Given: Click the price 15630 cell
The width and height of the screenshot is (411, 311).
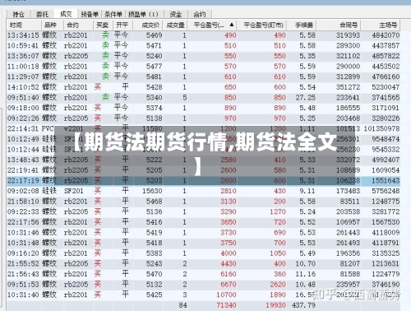Looking at the screenshot, I should [152, 191].
